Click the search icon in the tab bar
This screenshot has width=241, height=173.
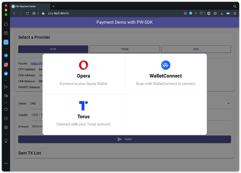pyautogui.click(x=235, y=6)
